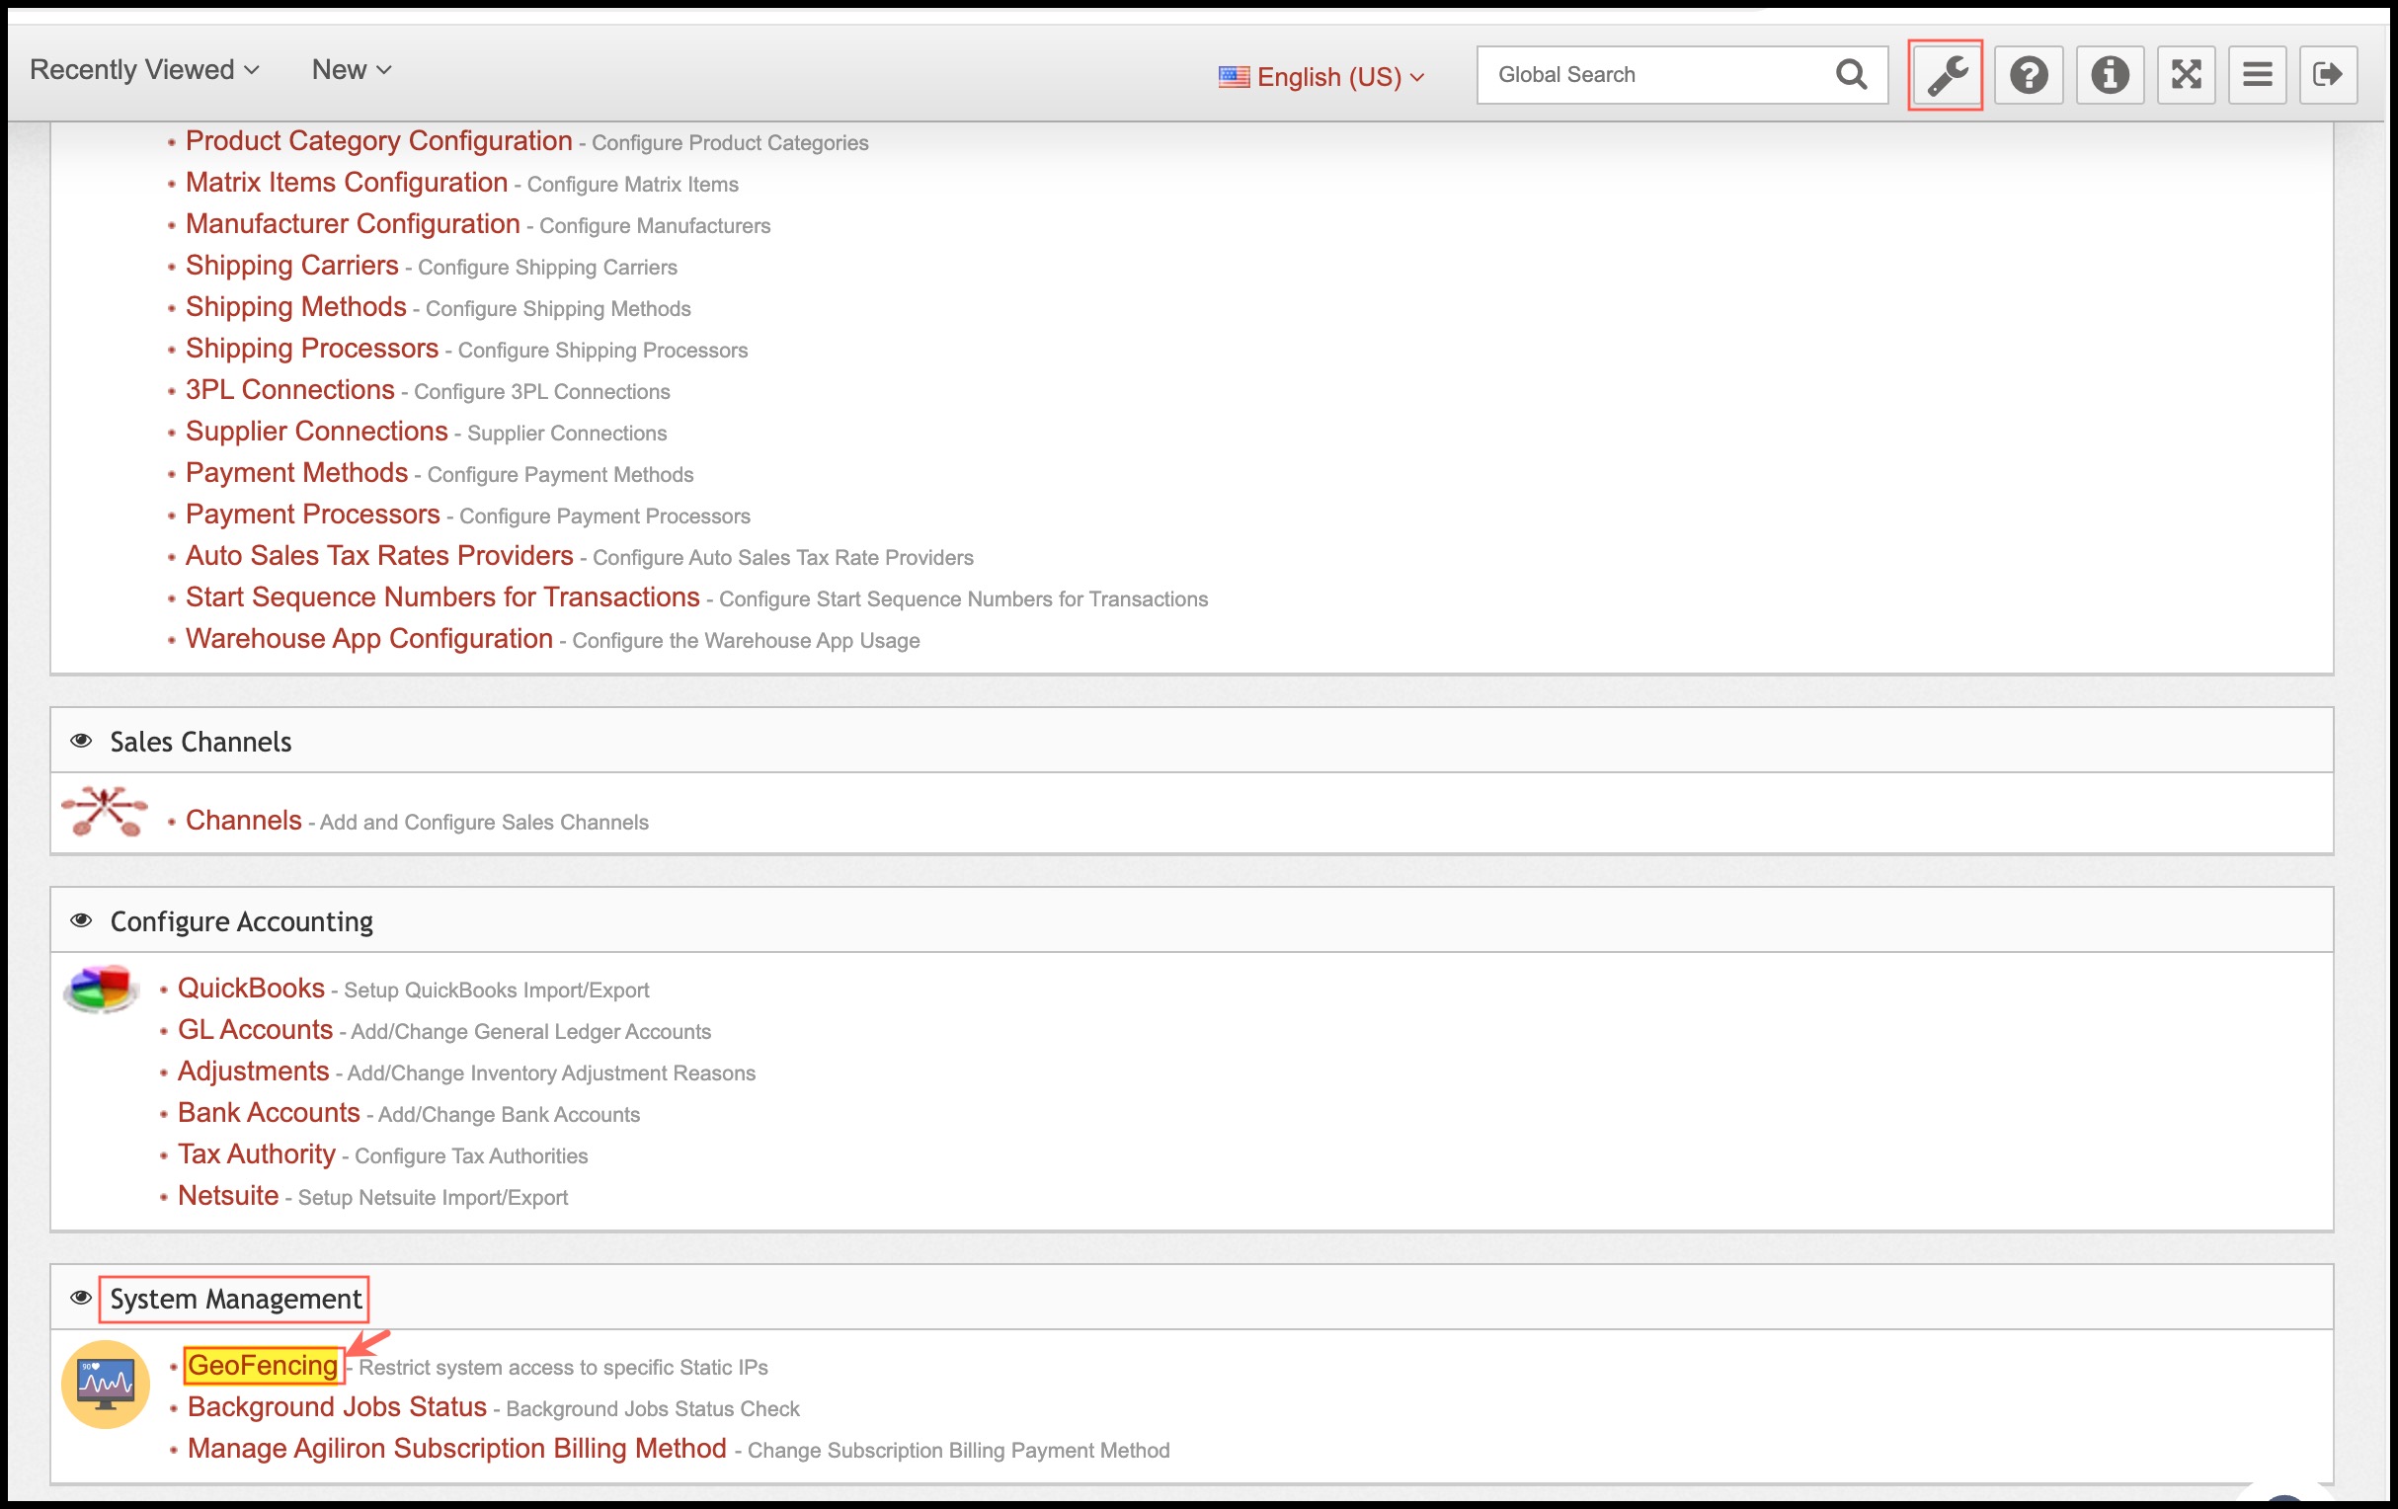This screenshot has width=2398, height=1509.
Task: Click the logout exit icon
Action: (x=2326, y=75)
